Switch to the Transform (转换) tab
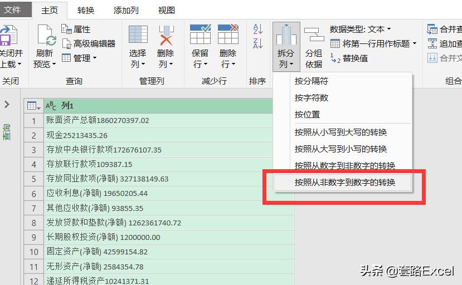This screenshot has height=285, width=462. [86, 11]
